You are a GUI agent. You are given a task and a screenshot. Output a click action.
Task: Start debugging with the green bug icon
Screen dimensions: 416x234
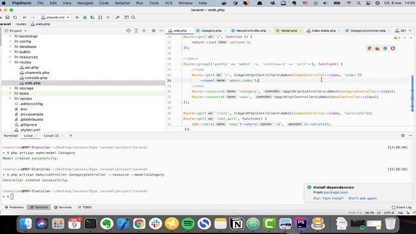[x=84, y=18]
